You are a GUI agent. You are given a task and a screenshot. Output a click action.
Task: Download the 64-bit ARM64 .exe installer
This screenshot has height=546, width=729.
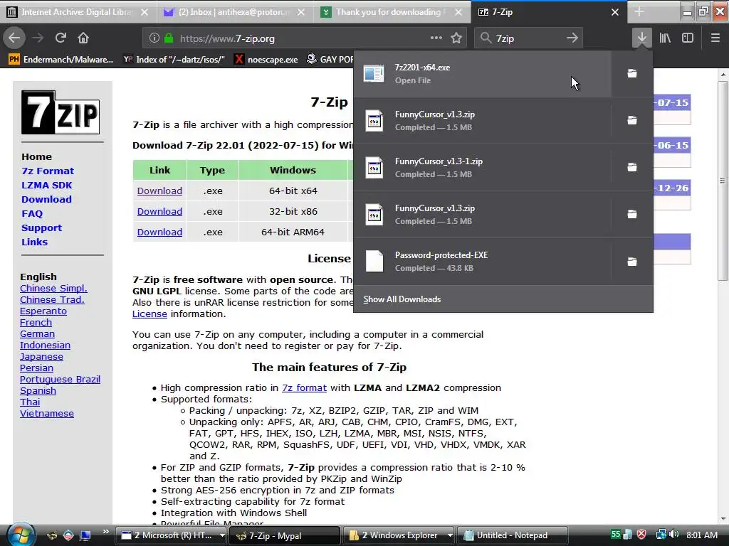point(159,232)
